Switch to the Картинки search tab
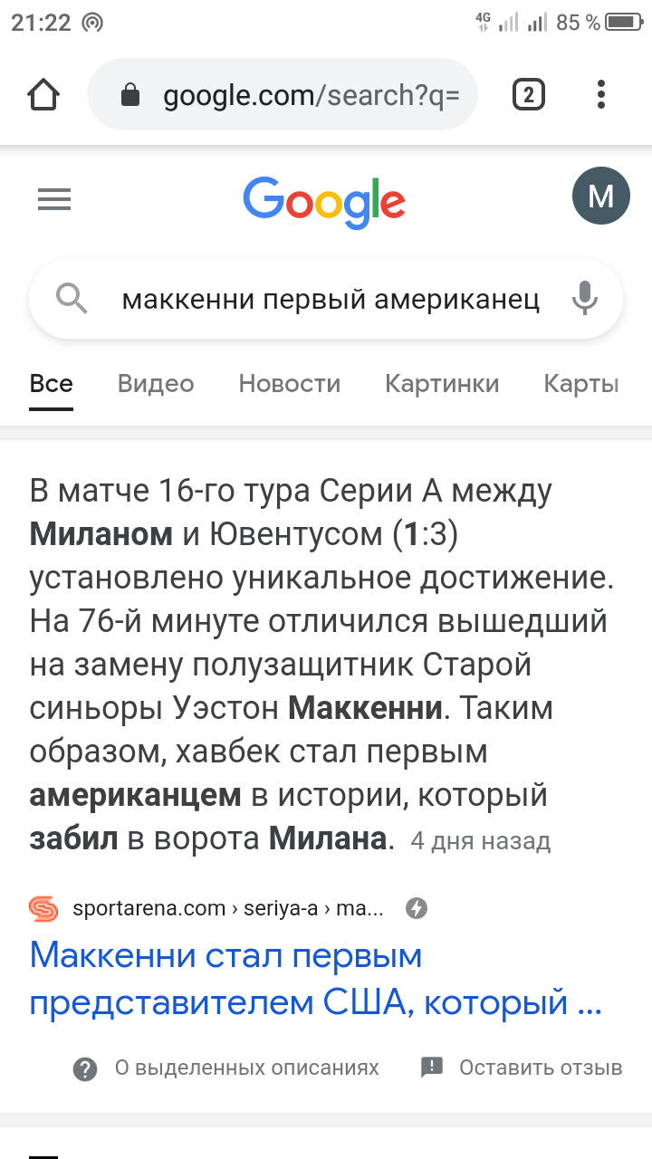Image resolution: width=652 pixels, height=1159 pixels. click(443, 383)
